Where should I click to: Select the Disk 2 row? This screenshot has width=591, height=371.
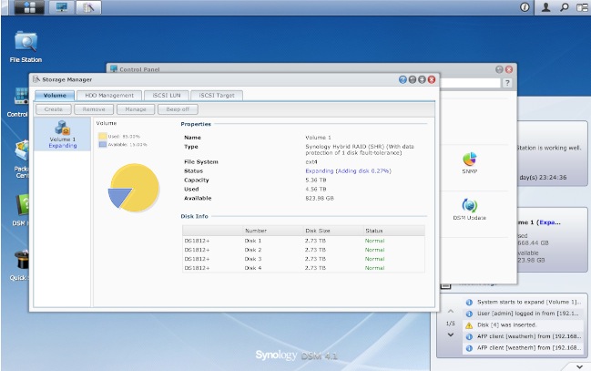pos(303,250)
